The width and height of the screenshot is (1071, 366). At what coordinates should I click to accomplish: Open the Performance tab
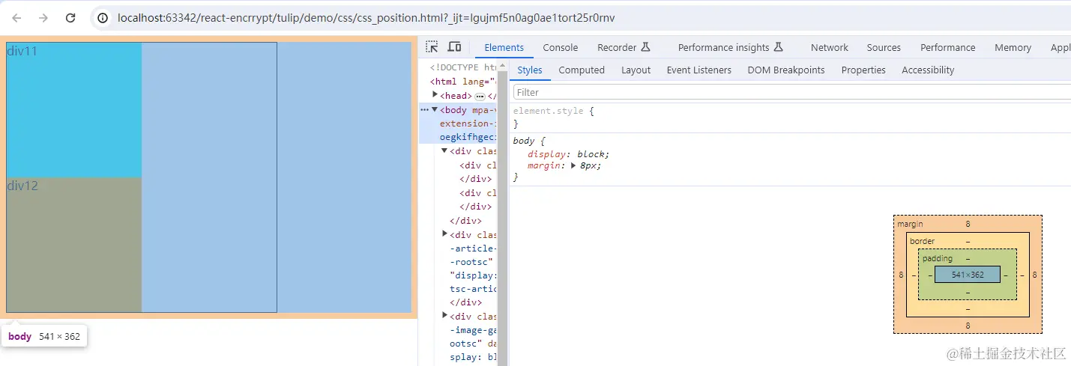pos(948,47)
